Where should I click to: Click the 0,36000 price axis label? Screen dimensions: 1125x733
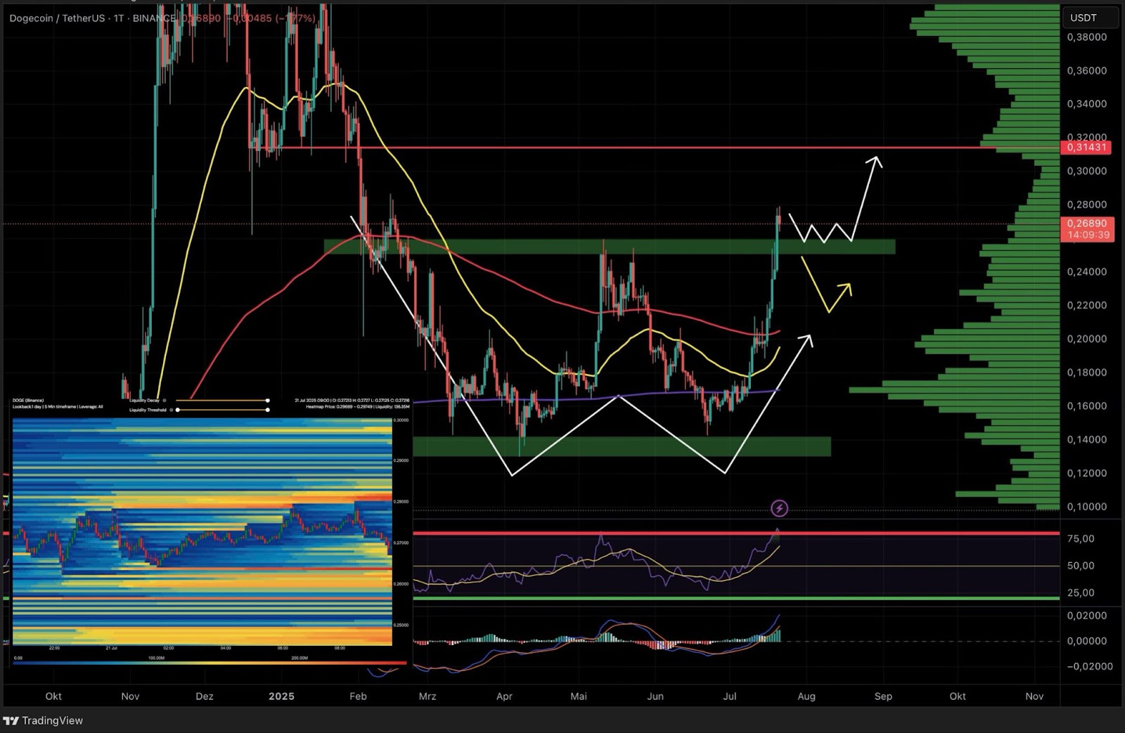[x=1087, y=70]
